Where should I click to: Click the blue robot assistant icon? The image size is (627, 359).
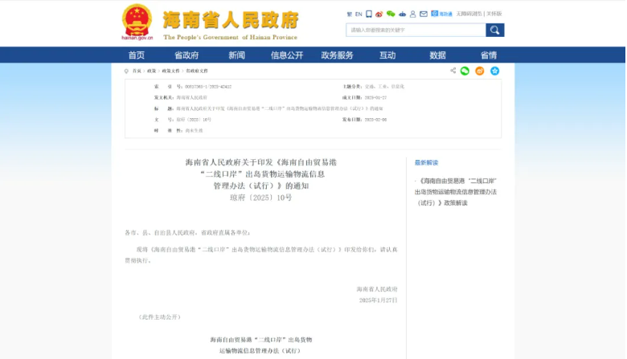[x=402, y=14]
